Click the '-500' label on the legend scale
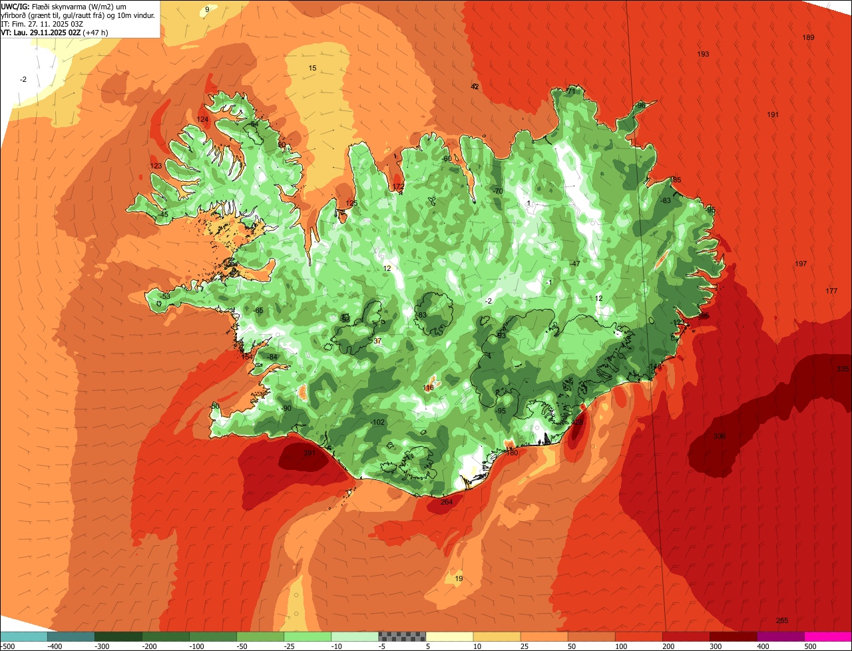The width and height of the screenshot is (852, 651). click(x=7, y=646)
